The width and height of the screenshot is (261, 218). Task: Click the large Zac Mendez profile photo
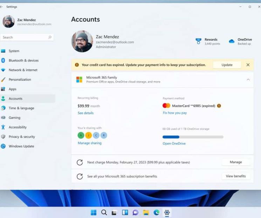click(x=82, y=41)
